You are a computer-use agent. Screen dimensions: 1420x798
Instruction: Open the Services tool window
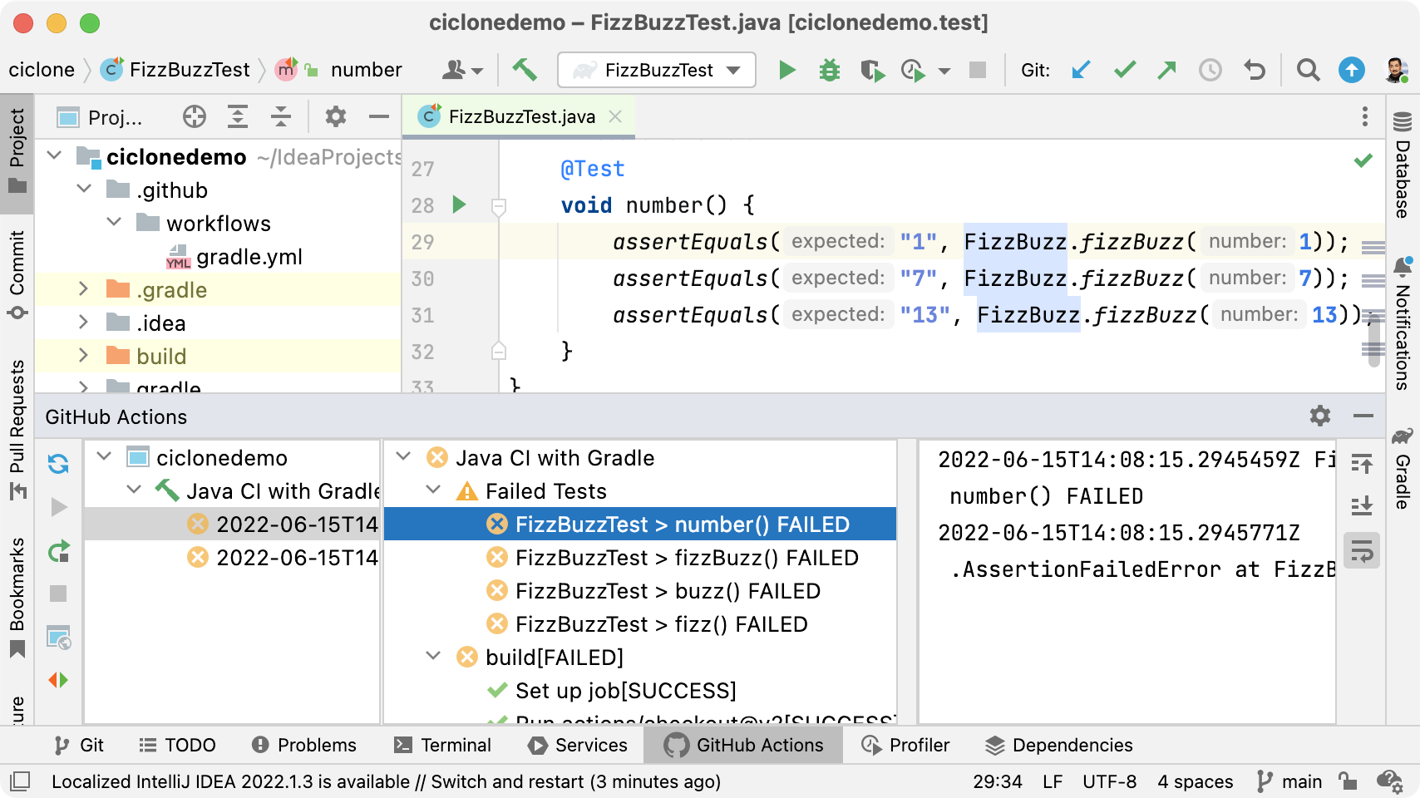click(578, 745)
